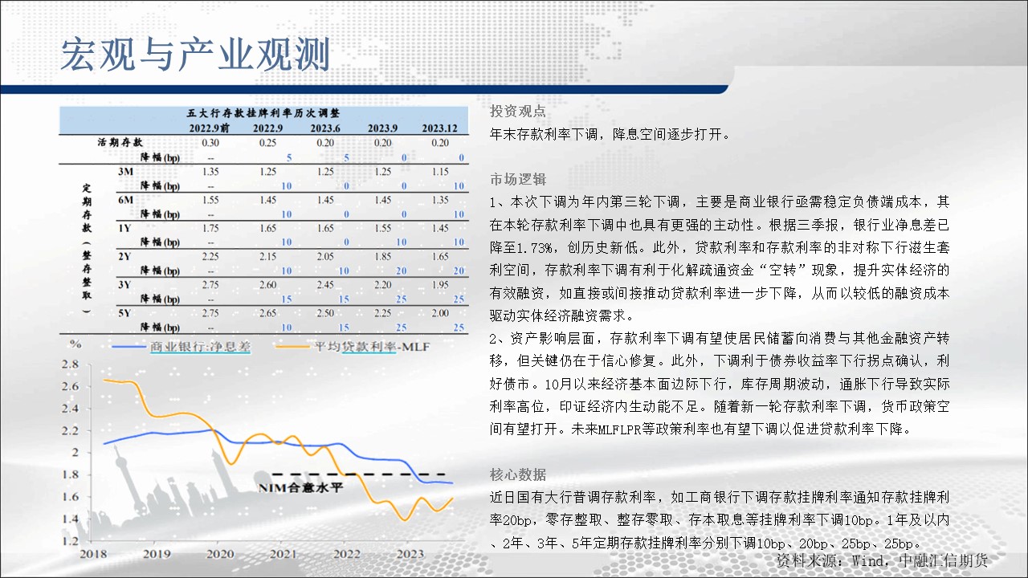This screenshot has height=578, width=1028.
Task: Click the 市场逻辑 section heading
Action: (x=517, y=179)
